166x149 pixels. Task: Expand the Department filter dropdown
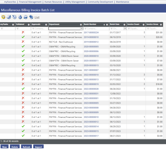[82, 29]
